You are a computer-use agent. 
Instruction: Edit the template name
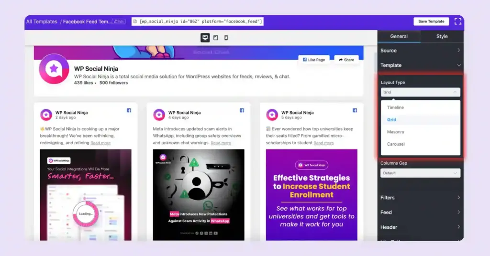click(x=119, y=21)
